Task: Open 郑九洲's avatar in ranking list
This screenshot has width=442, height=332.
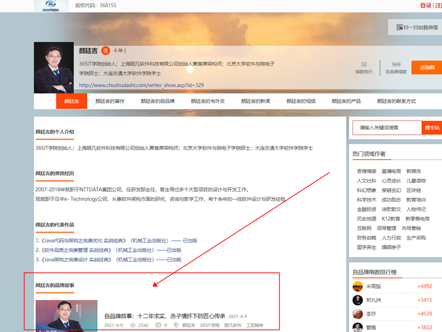Action: 357,300
